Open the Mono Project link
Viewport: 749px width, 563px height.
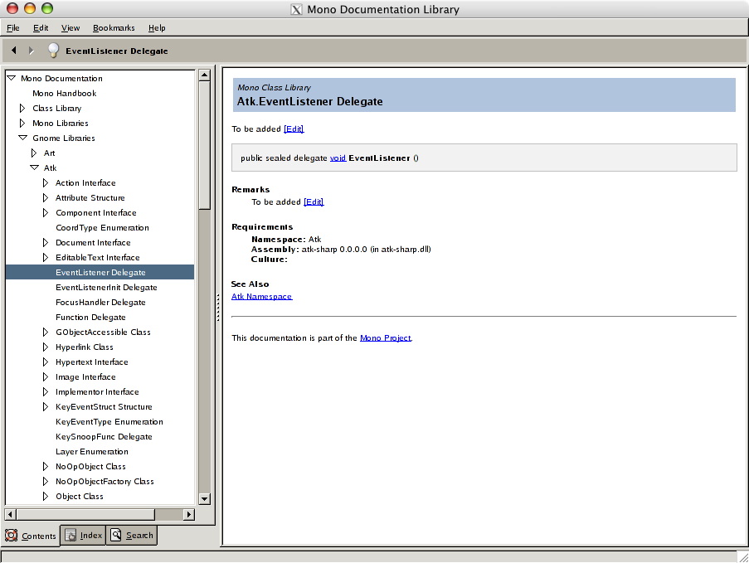[x=386, y=338]
